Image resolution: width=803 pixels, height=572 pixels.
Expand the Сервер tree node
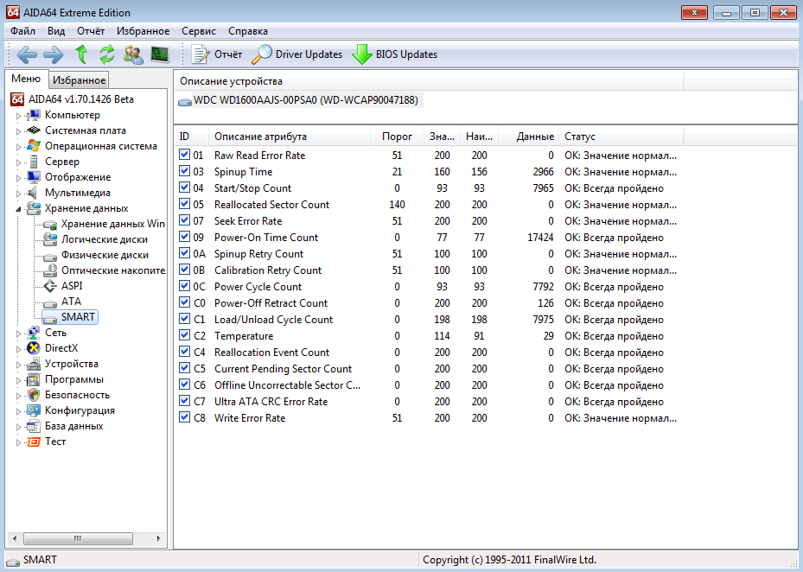point(18,162)
